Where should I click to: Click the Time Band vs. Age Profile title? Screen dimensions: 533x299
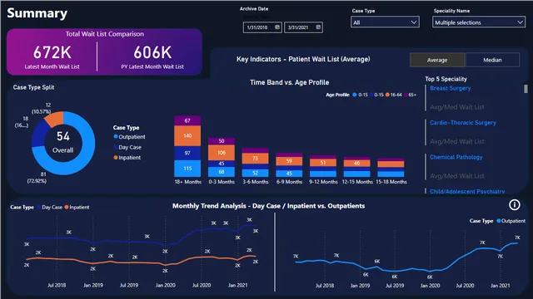289,82
